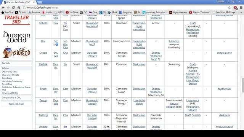This screenshot has height=137, width=244.
Task: Open the Simplicity bookmark
Action: pos(125,13)
